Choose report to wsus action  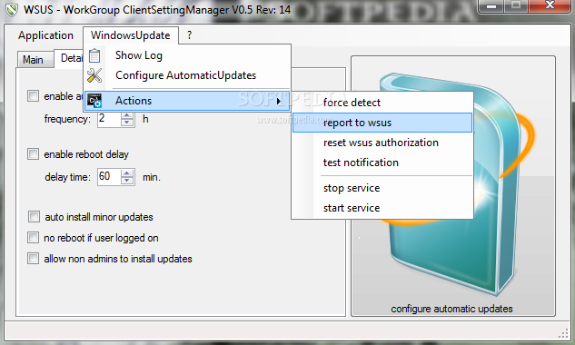pos(382,123)
